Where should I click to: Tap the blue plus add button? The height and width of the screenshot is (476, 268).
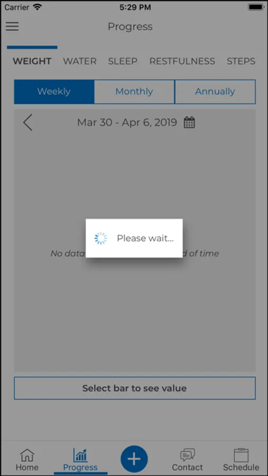tap(134, 459)
